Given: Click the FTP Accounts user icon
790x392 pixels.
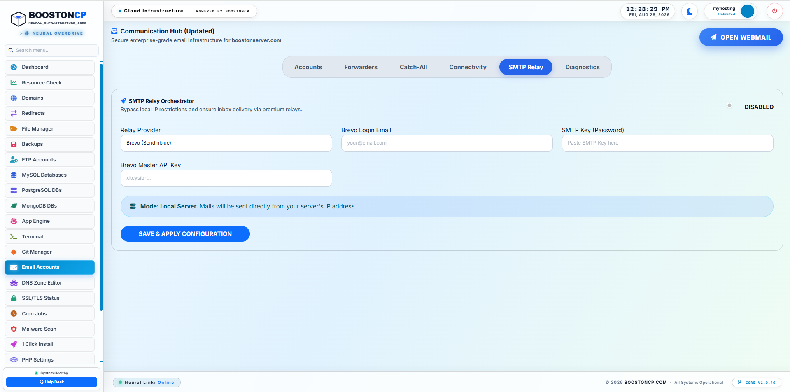Looking at the screenshot, I should click(14, 160).
